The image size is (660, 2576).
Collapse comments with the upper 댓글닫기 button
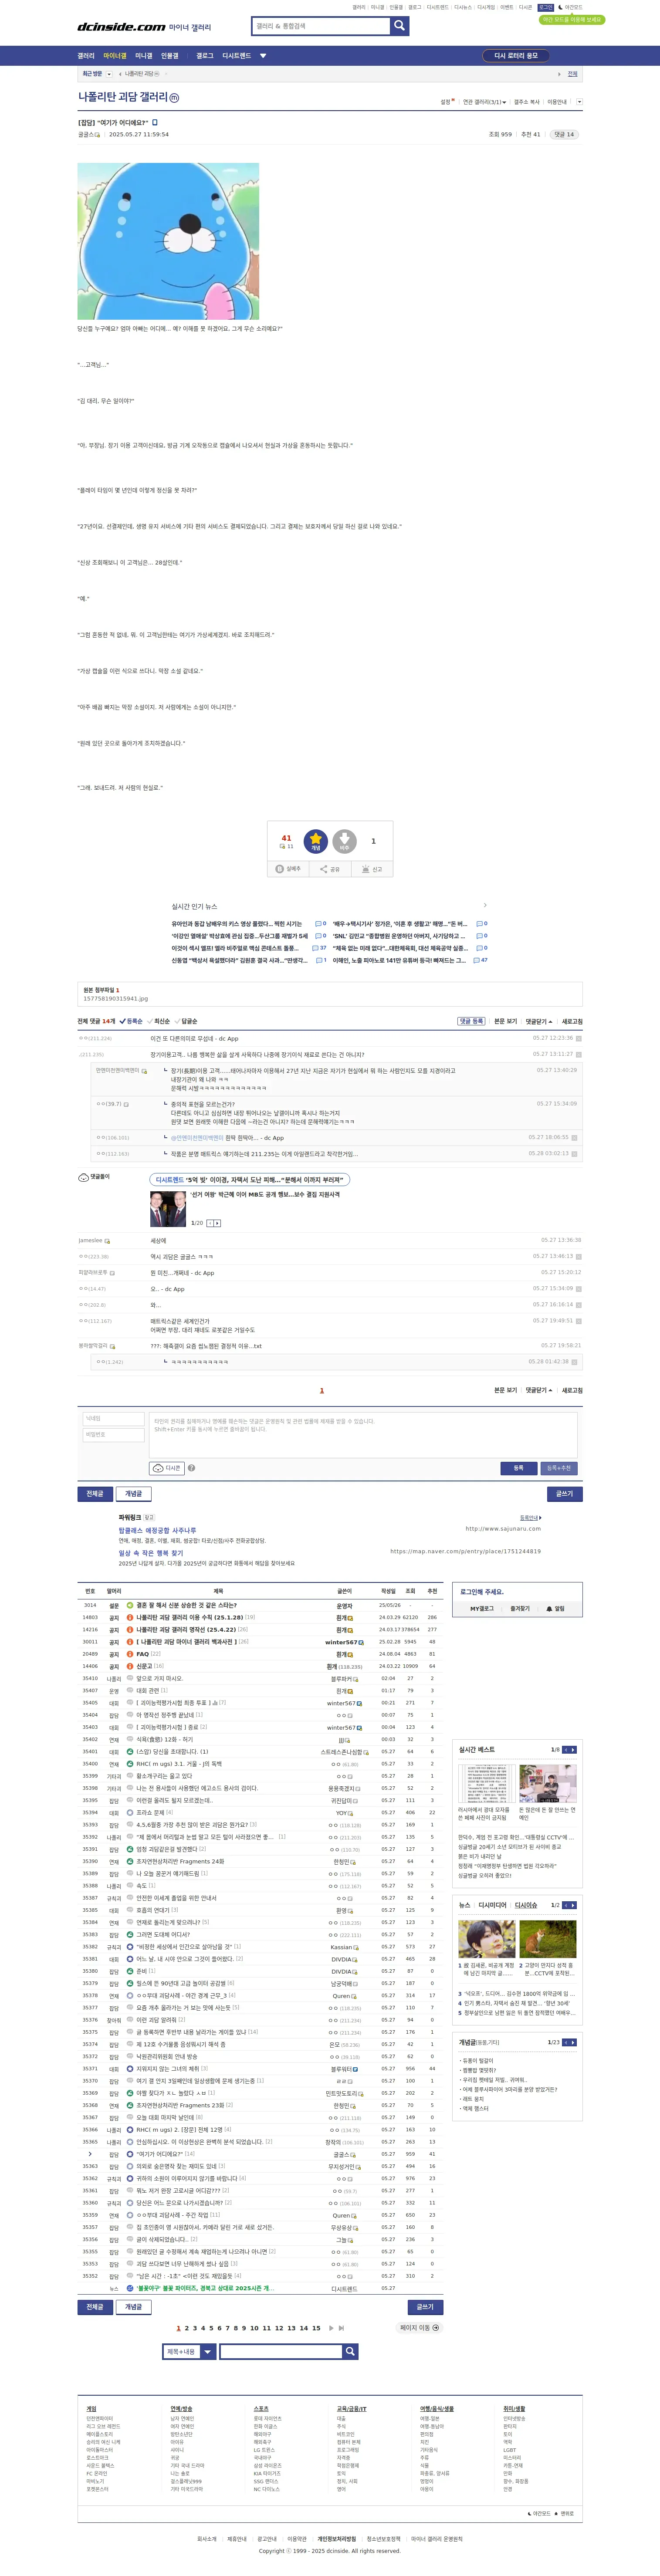point(538,1021)
